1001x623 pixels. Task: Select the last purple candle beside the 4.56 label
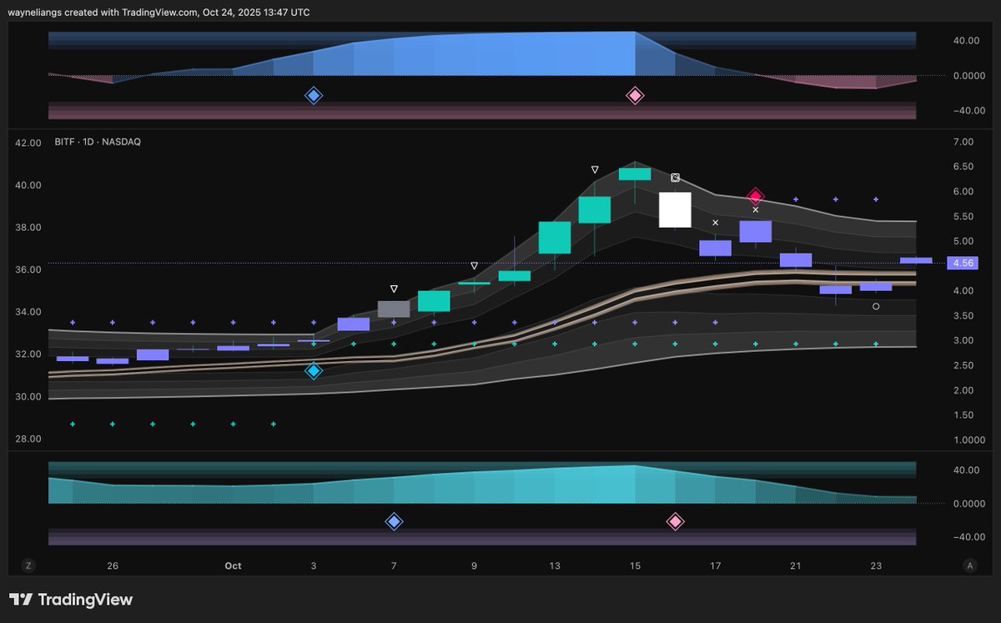point(916,260)
